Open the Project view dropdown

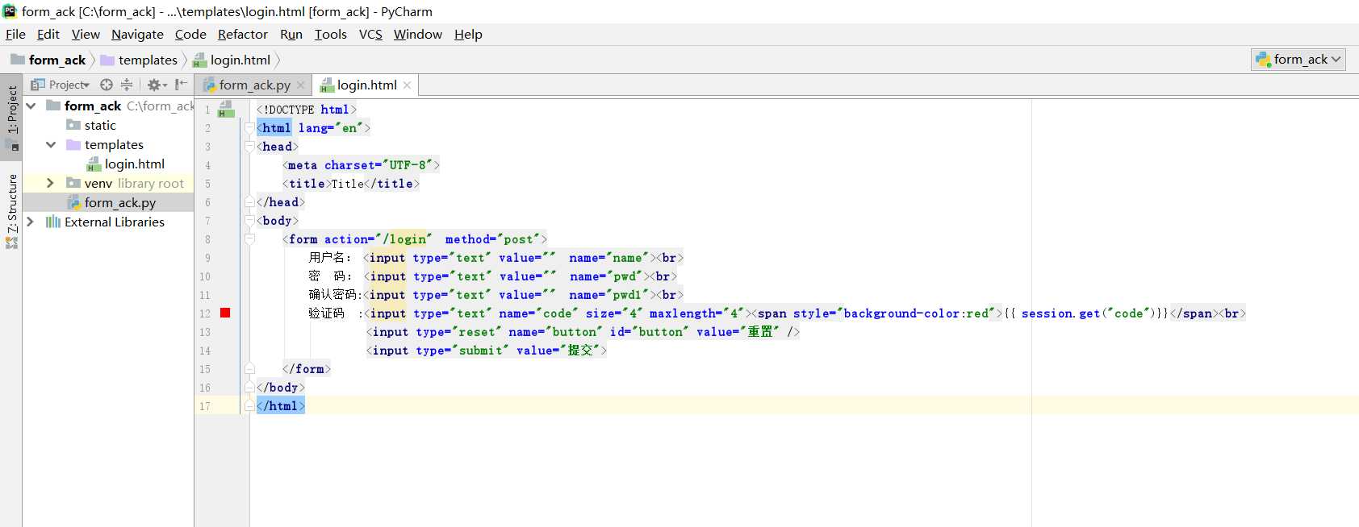click(x=69, y=85)
